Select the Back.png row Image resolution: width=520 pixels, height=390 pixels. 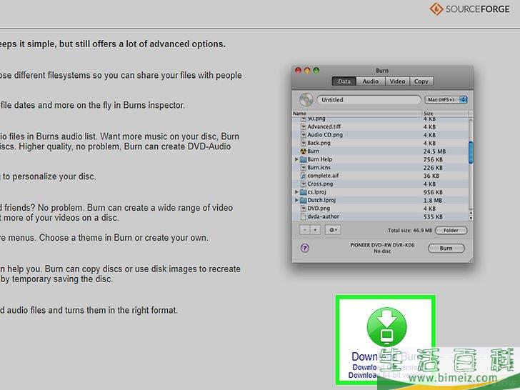coord(380,143)
